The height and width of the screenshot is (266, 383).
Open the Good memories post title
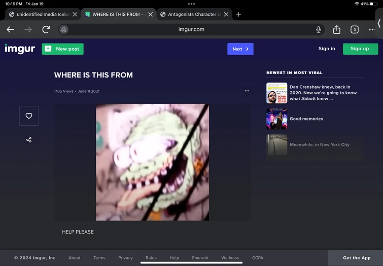pyautogui.click(x=306, y=119)
